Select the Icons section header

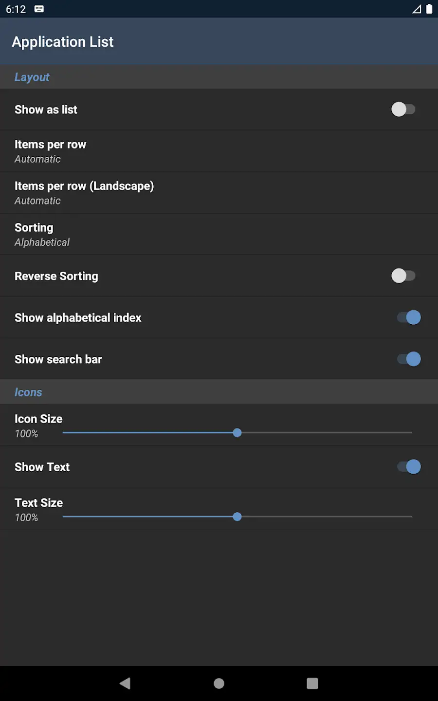coord(28,392)
